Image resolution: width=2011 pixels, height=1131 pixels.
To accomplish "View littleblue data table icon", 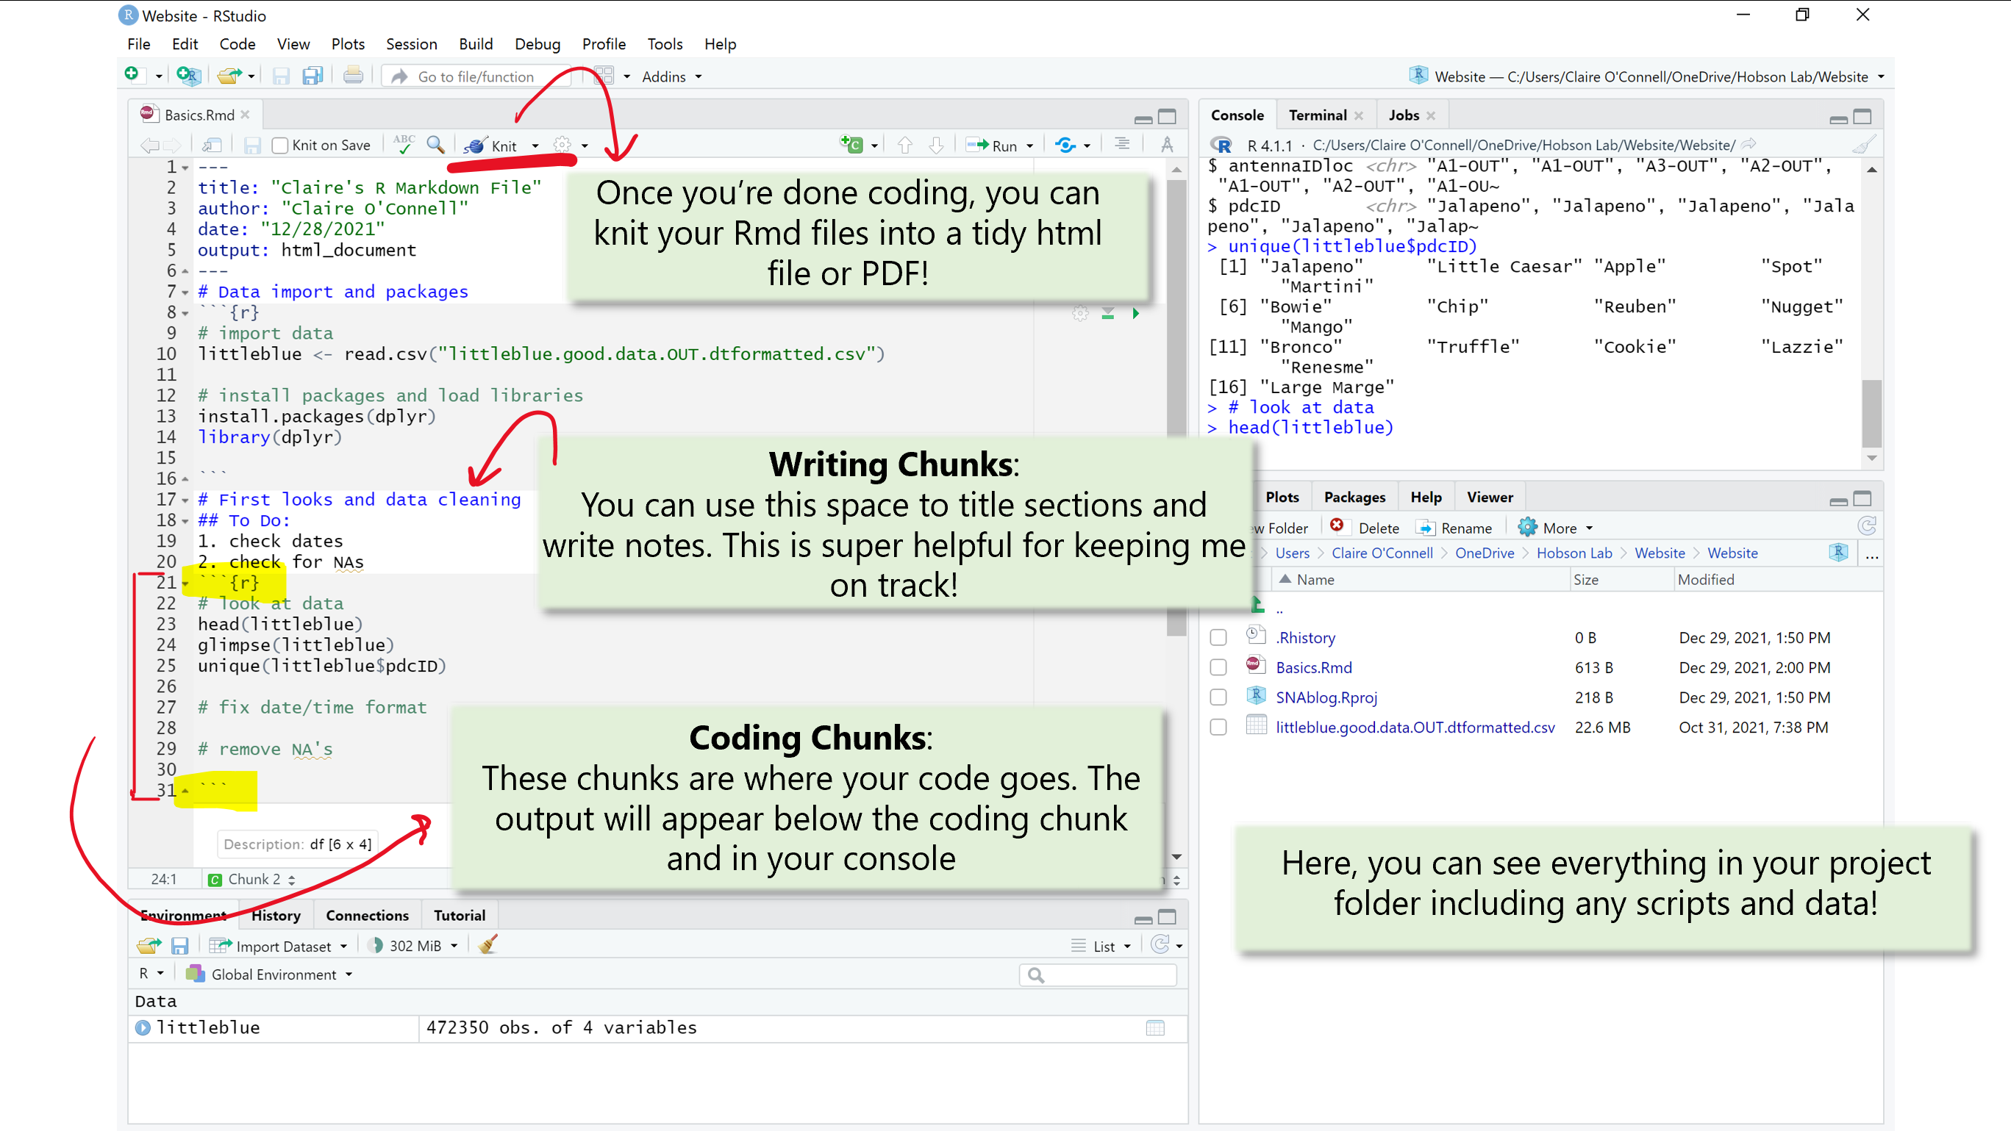I will [1155, 1027].
